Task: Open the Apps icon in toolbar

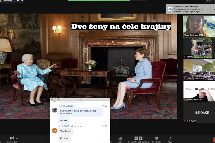Action: (x=170, y=138)
